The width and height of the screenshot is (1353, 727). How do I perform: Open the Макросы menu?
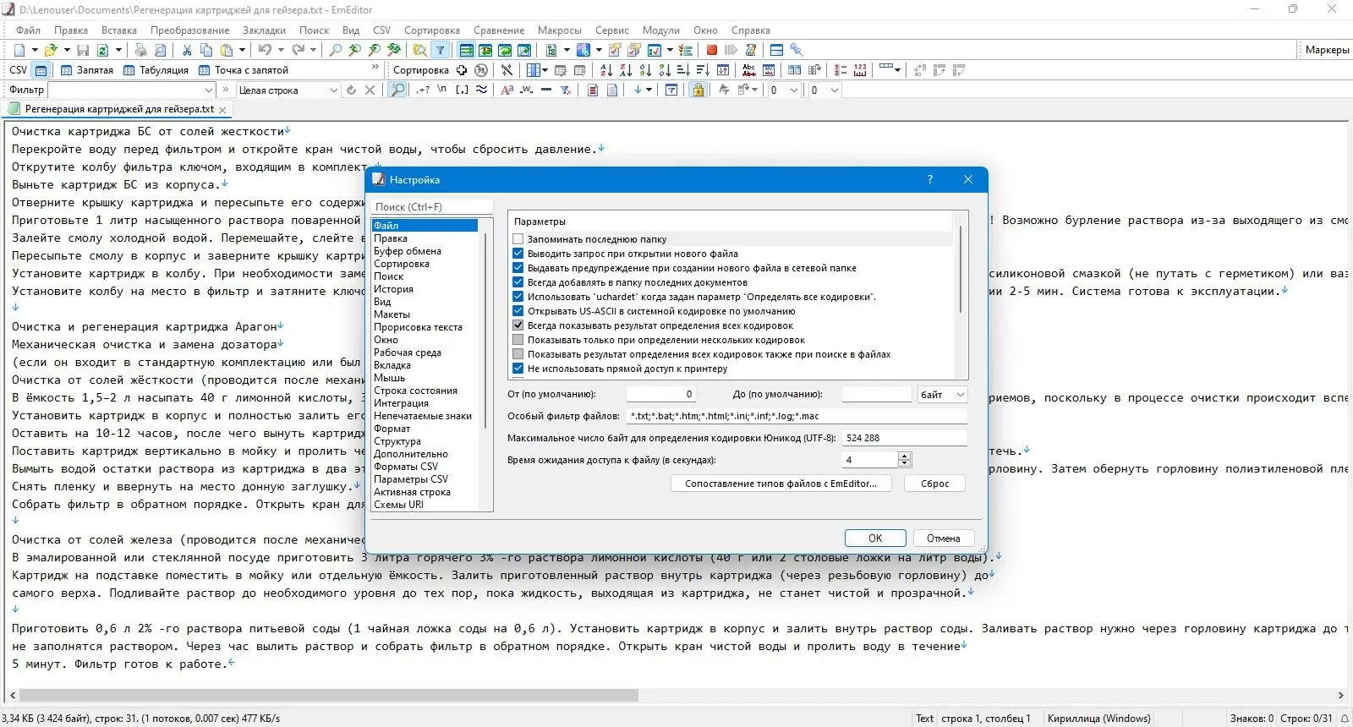pyautogui.click(x=559, y=30)
